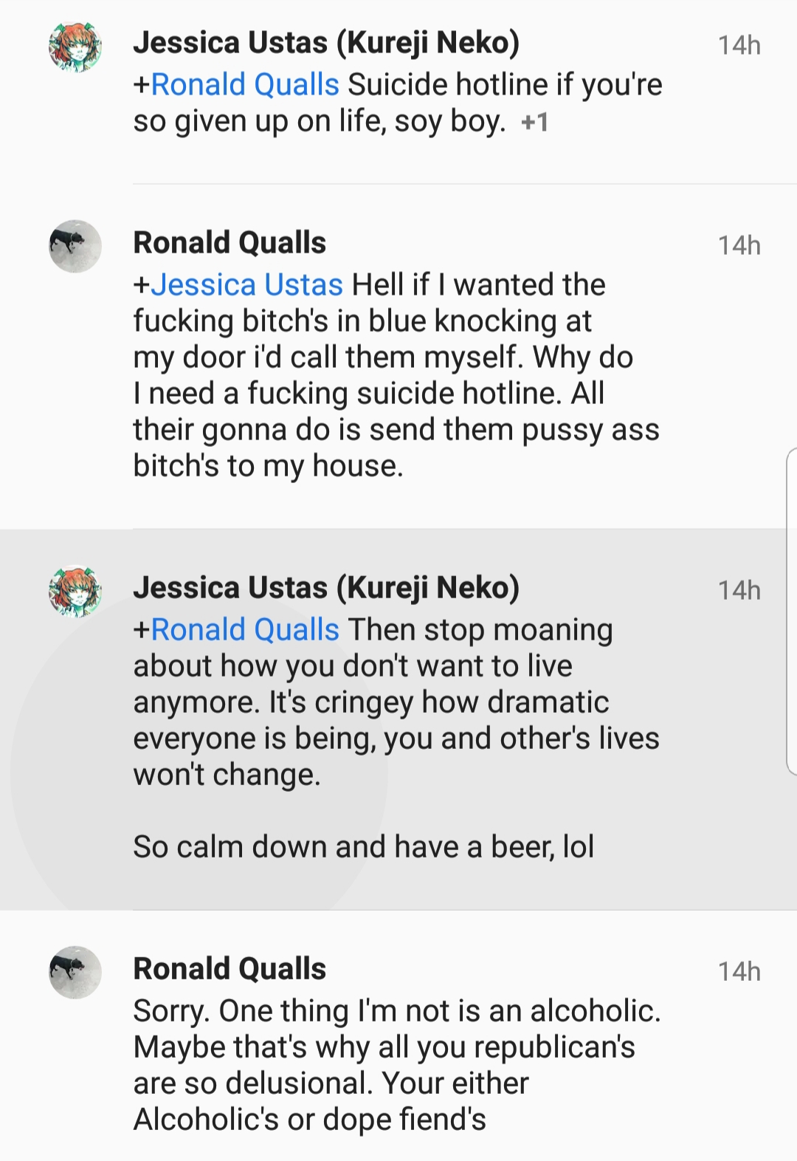Open +Ronald Qualls mention in highlighted comment
The width and height of the screenshot is (797, 1161).
point(236,629)
